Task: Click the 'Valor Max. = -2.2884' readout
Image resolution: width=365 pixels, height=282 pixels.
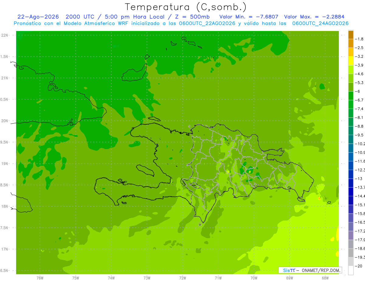Action: point(314,17)
